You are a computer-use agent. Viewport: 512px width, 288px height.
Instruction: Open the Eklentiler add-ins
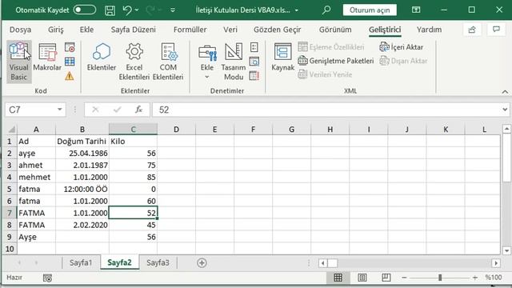point(102,57)
